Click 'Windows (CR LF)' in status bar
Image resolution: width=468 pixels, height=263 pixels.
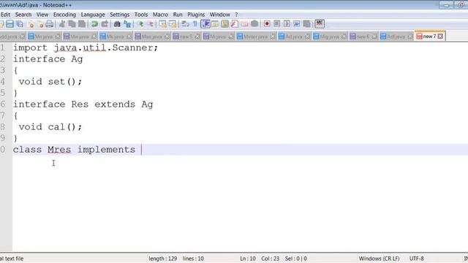pos(379,259)
